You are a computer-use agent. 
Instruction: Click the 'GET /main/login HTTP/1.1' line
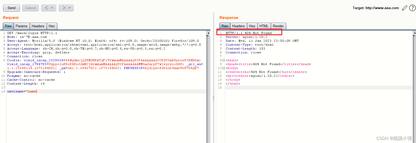[32, 33]
